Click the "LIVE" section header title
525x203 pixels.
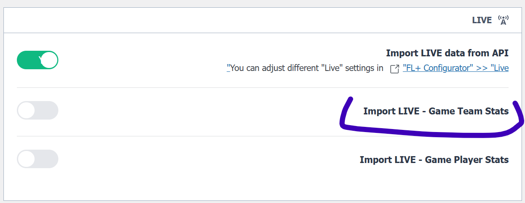[482, 20]
